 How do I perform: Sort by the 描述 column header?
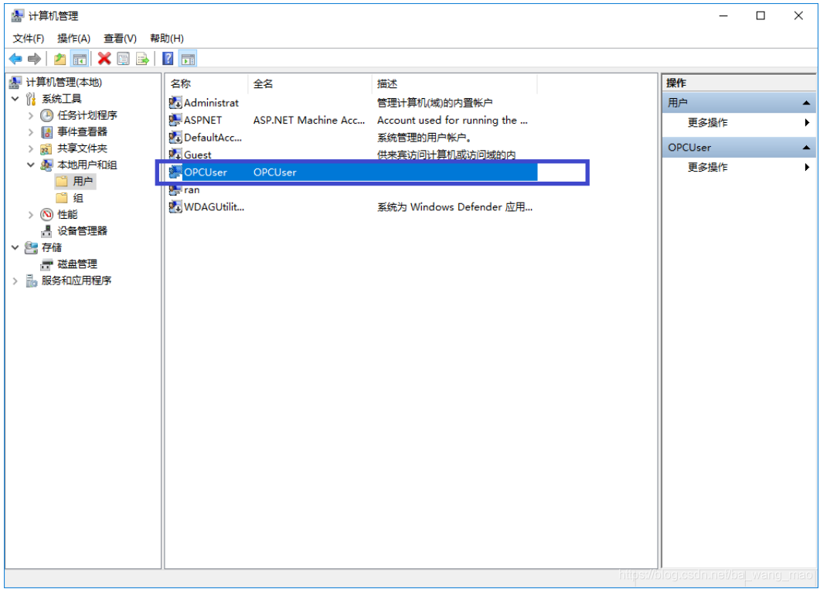454,83
